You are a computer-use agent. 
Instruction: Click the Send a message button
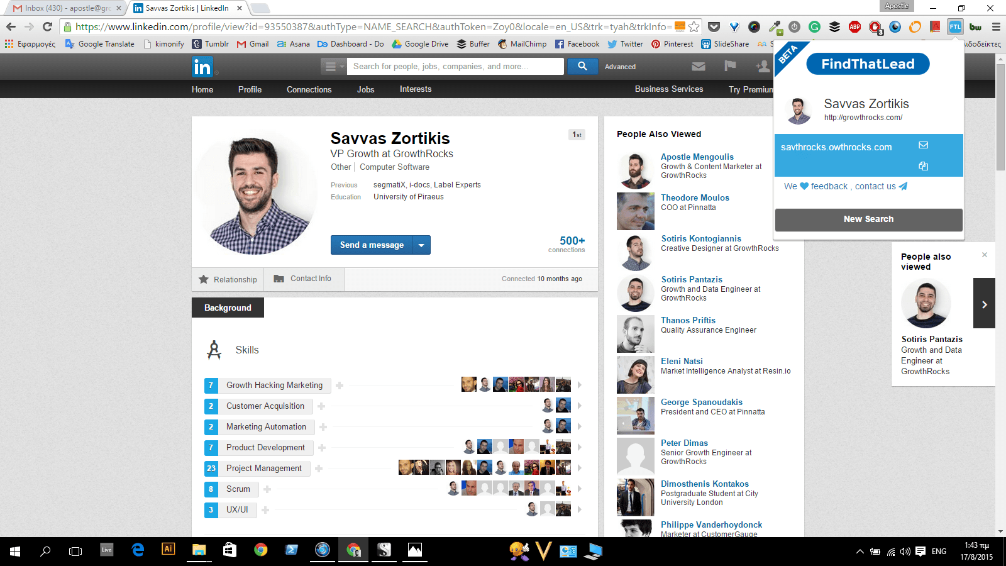(372, 245)
